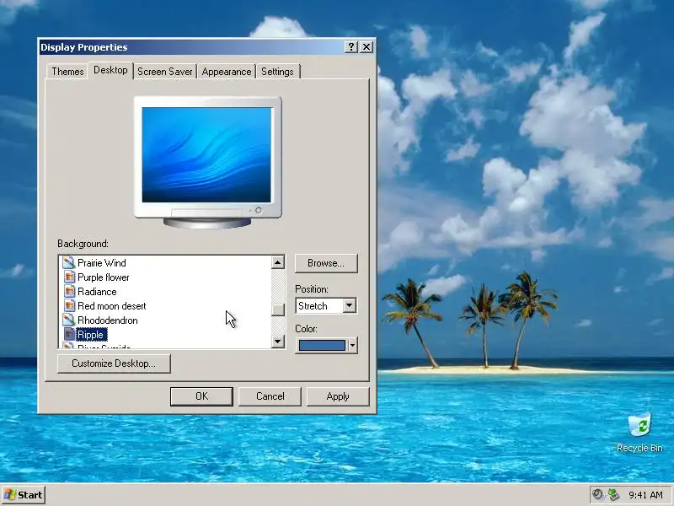Click the background list scrollbar thumb
The image size is (674, 506).
pos(278,310)
